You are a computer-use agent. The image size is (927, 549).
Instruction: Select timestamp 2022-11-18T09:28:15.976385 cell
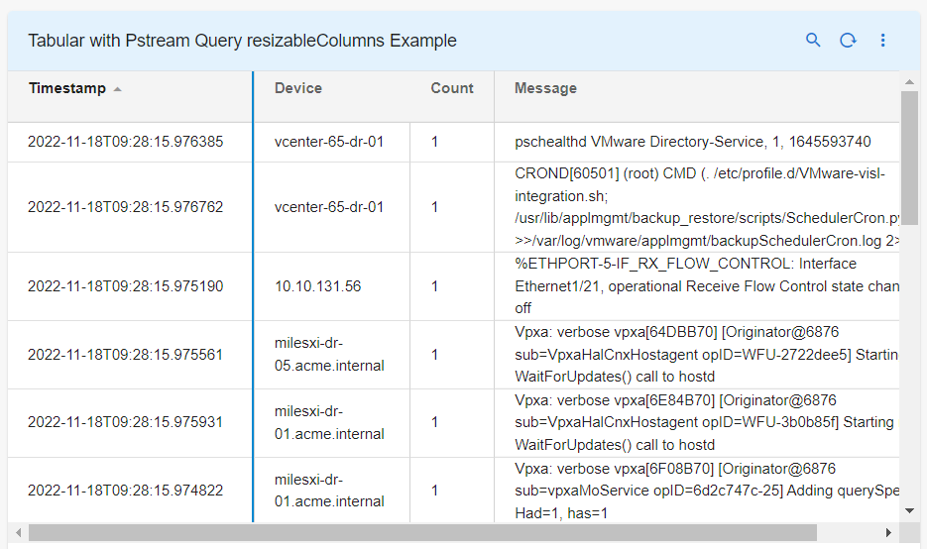click(130, 142)
